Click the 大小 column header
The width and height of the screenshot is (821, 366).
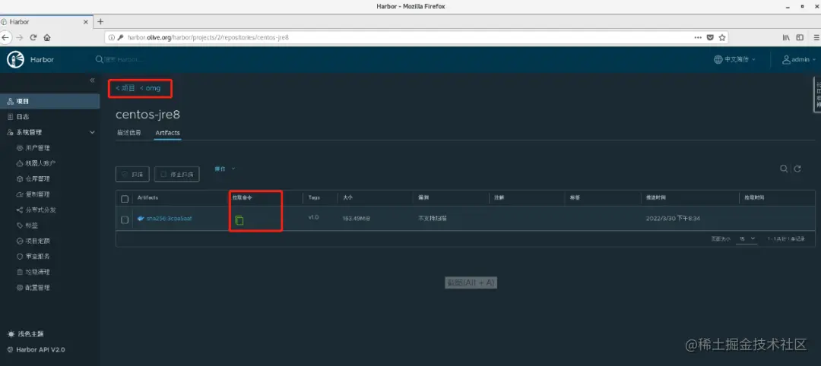[348, 198]
